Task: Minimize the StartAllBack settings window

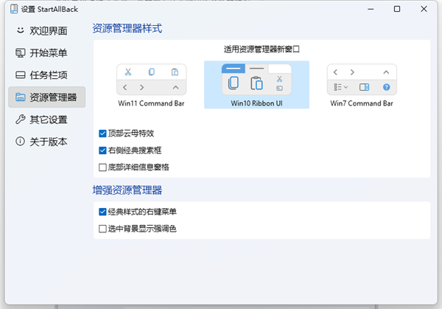Action: tap(371, 10)
